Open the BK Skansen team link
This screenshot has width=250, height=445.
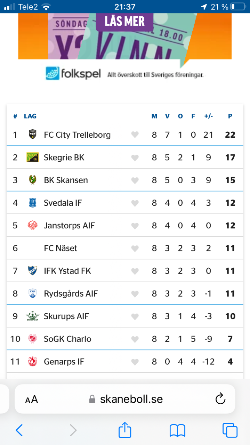tap(66, 180)
